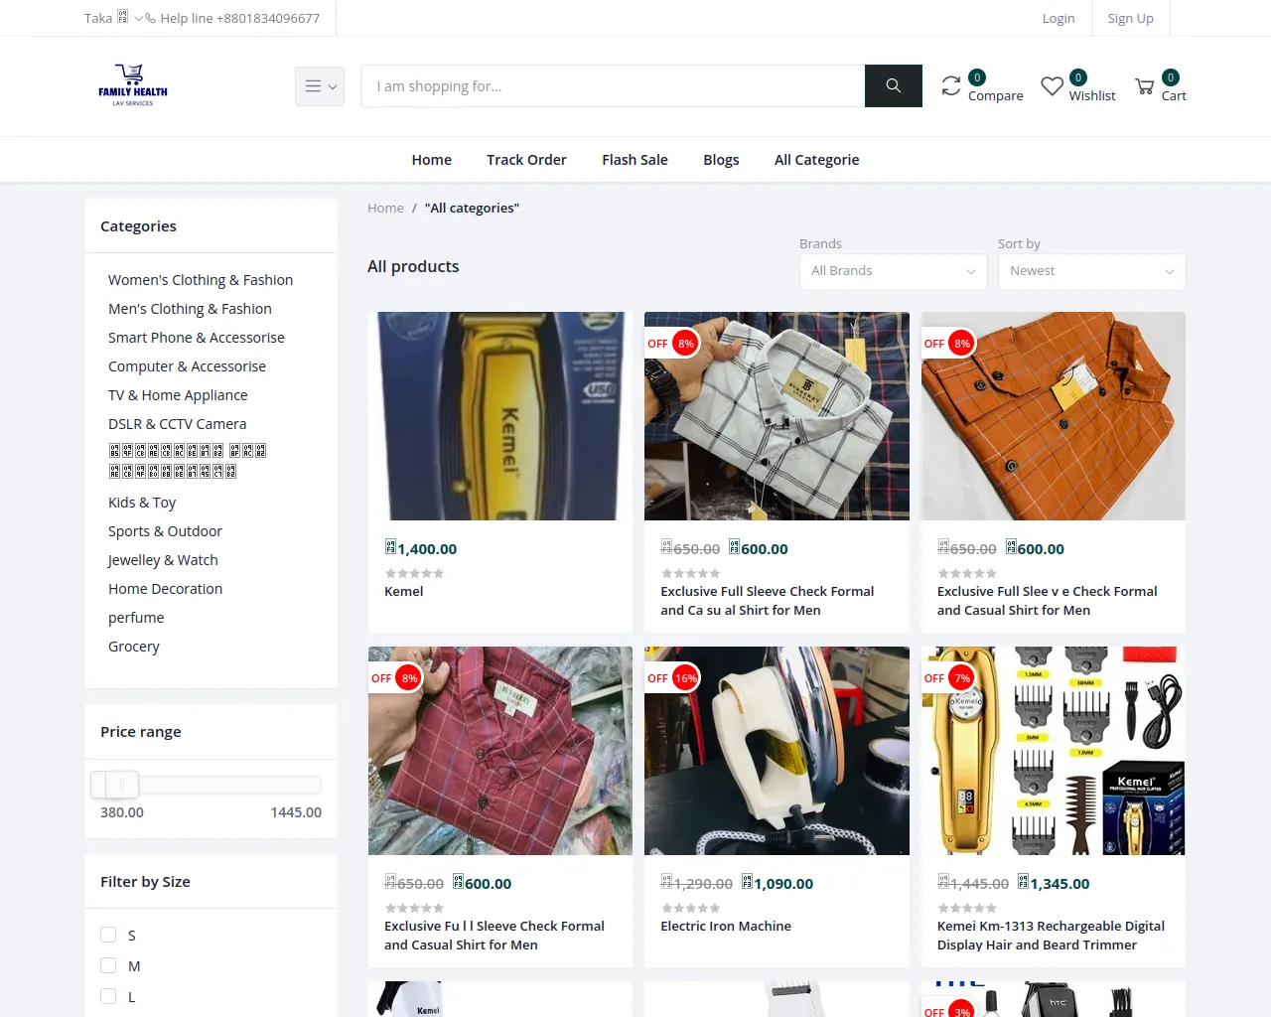Open the shopping Cart icon
This screenshot has height=1017, width=1271.
1144,87
